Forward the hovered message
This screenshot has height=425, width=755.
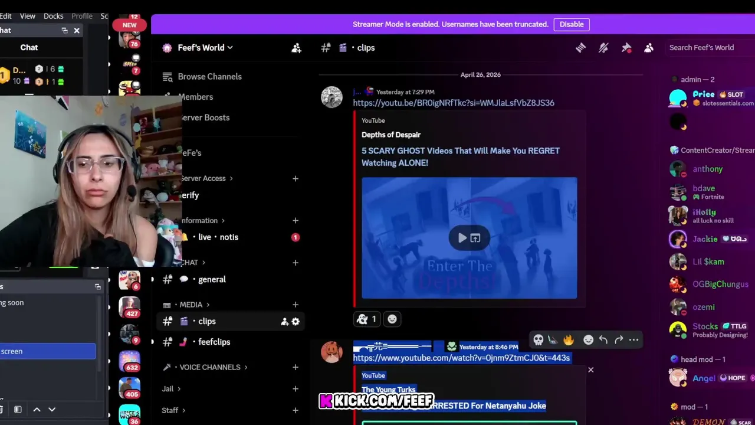(x=619, y=340)
